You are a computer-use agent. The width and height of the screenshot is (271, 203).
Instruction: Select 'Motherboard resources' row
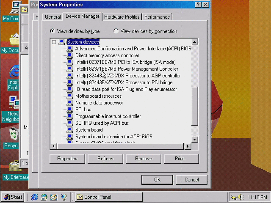[x=99, y=96]
